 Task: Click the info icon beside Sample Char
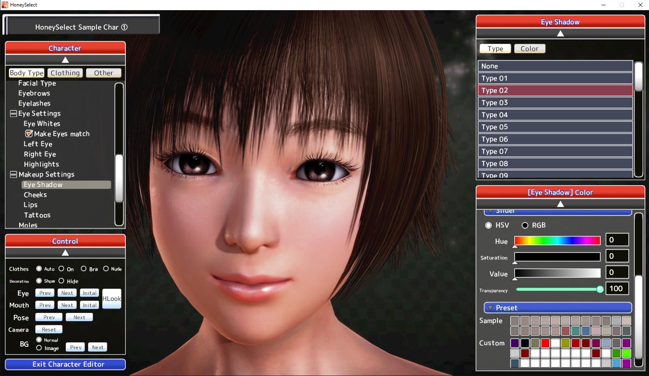pos(125,27)
